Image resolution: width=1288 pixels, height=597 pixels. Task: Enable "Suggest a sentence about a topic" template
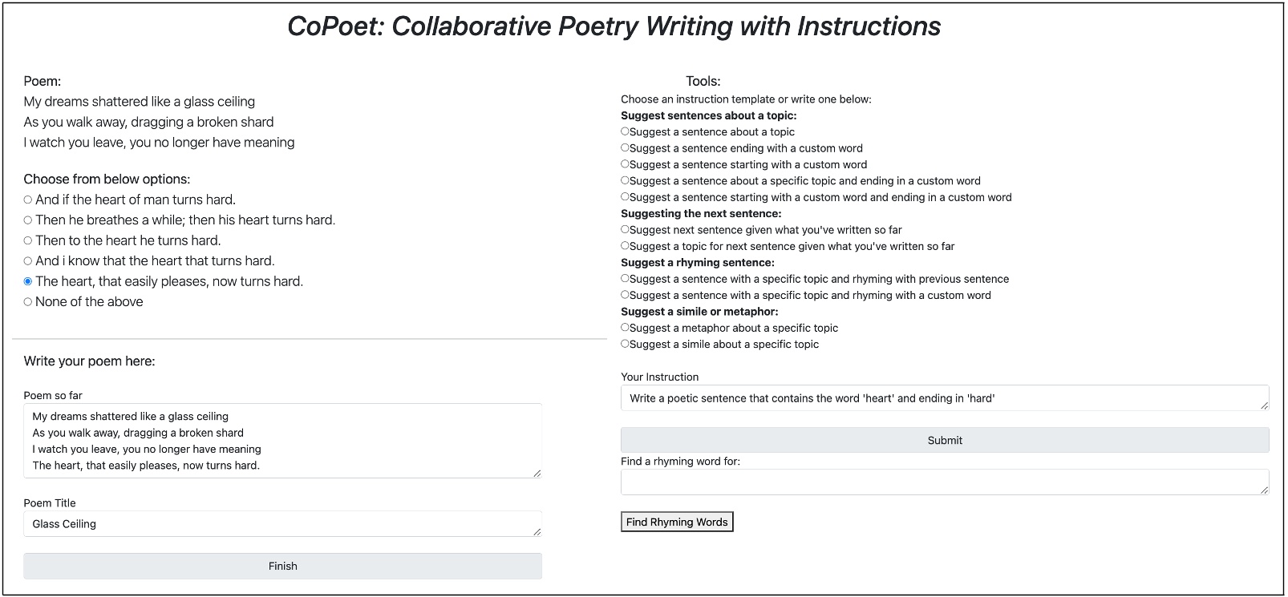pos(625,131)
